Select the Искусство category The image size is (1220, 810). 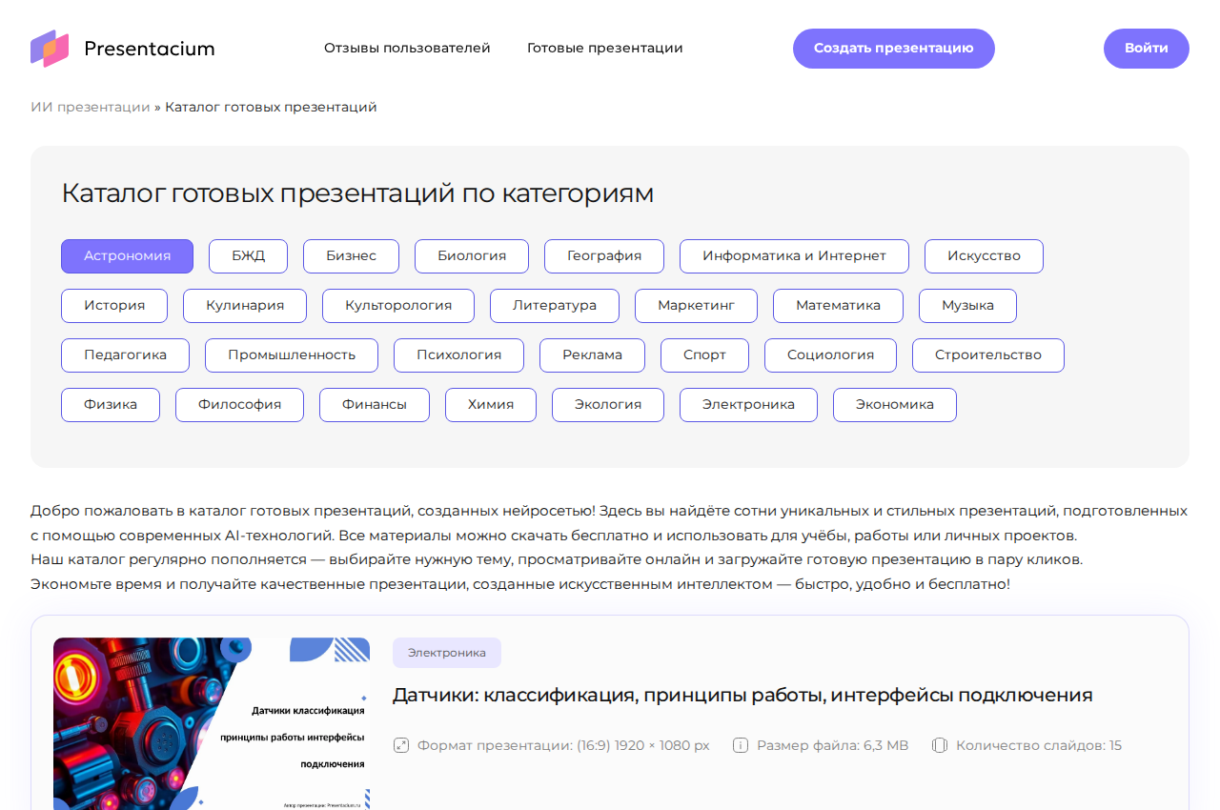pyautogui.click(x=984, y=256)
